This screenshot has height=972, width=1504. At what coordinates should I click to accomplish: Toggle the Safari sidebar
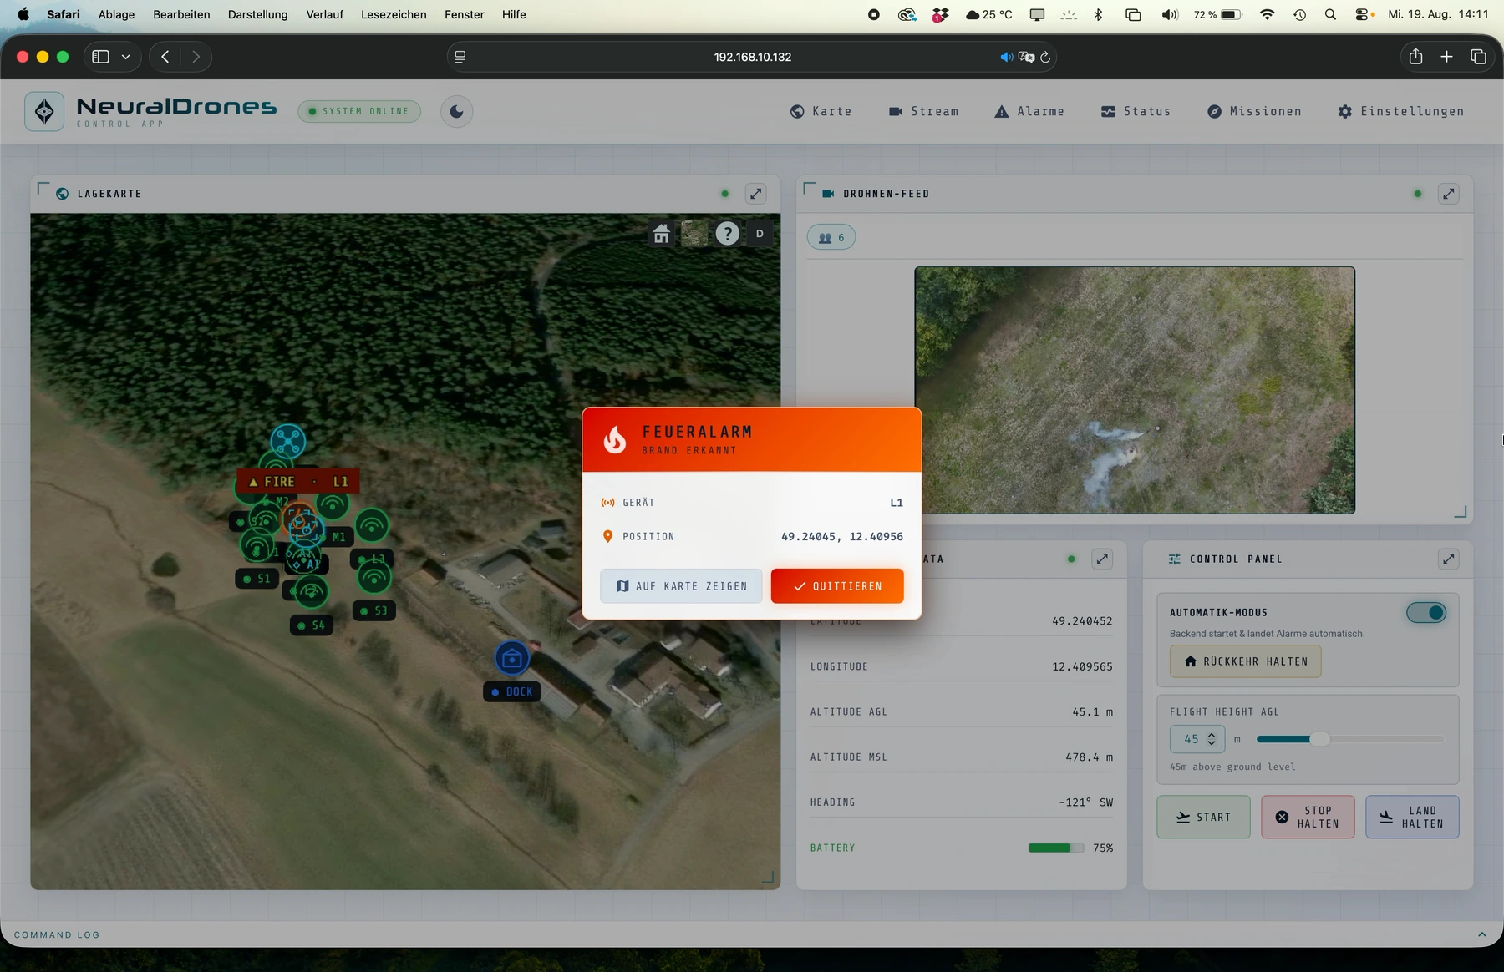[100, 57]
